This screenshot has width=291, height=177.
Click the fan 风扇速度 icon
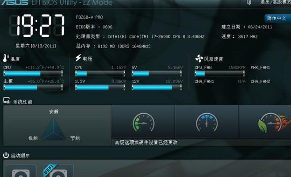[199, 58]
